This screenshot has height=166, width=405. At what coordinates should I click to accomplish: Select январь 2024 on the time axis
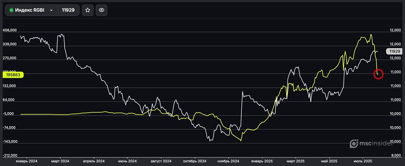27,161
